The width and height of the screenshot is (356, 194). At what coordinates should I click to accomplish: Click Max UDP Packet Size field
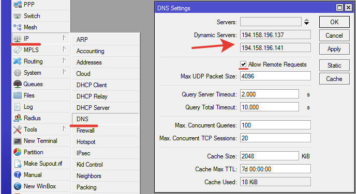275,76
